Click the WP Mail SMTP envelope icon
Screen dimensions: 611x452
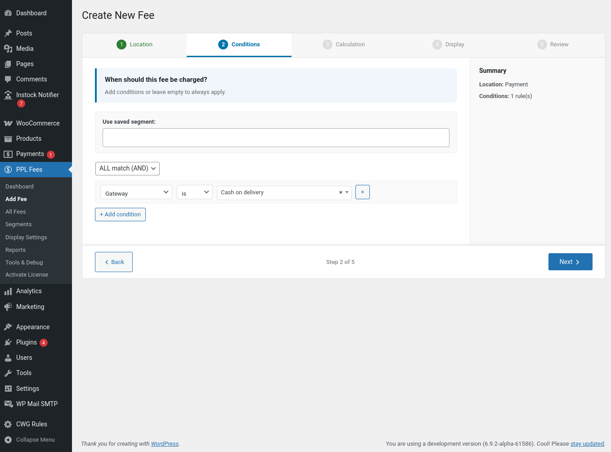(x=8, y=404)
